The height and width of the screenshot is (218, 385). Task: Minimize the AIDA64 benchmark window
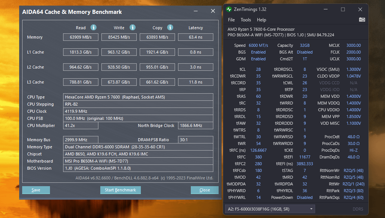pyautogui.click(x=196, y=11)
